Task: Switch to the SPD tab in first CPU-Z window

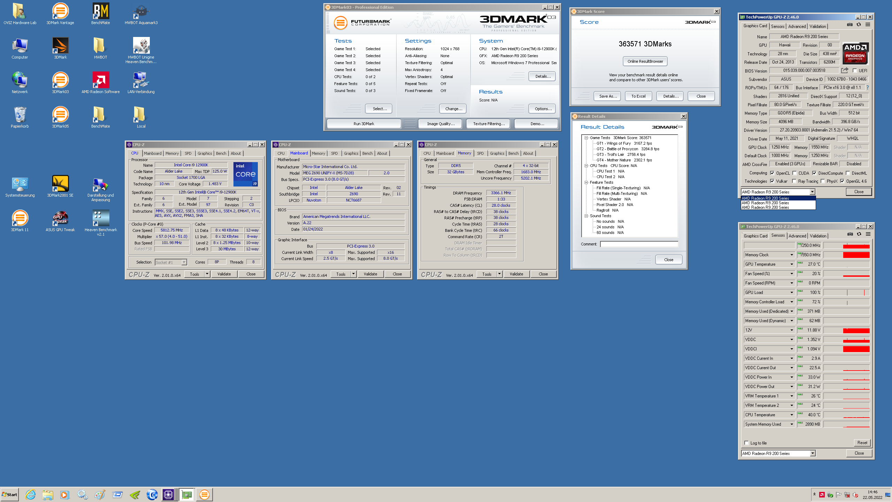Action: pyautogui.click(x=188, y=153)
